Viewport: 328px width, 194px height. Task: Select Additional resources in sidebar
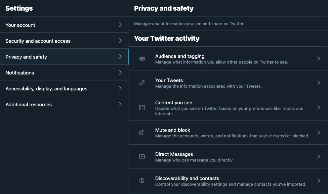29,105
